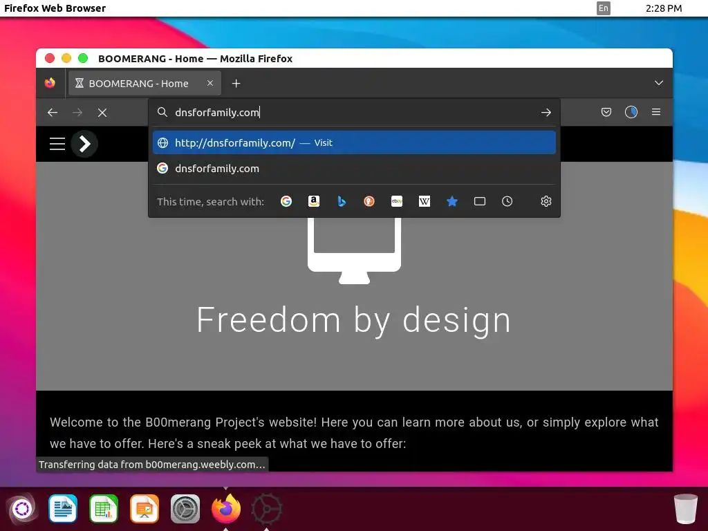Search this time with Google
Image resolution: width=708 pixels, height=531 pixels.
pyautogui.click(x=286, y=201)
